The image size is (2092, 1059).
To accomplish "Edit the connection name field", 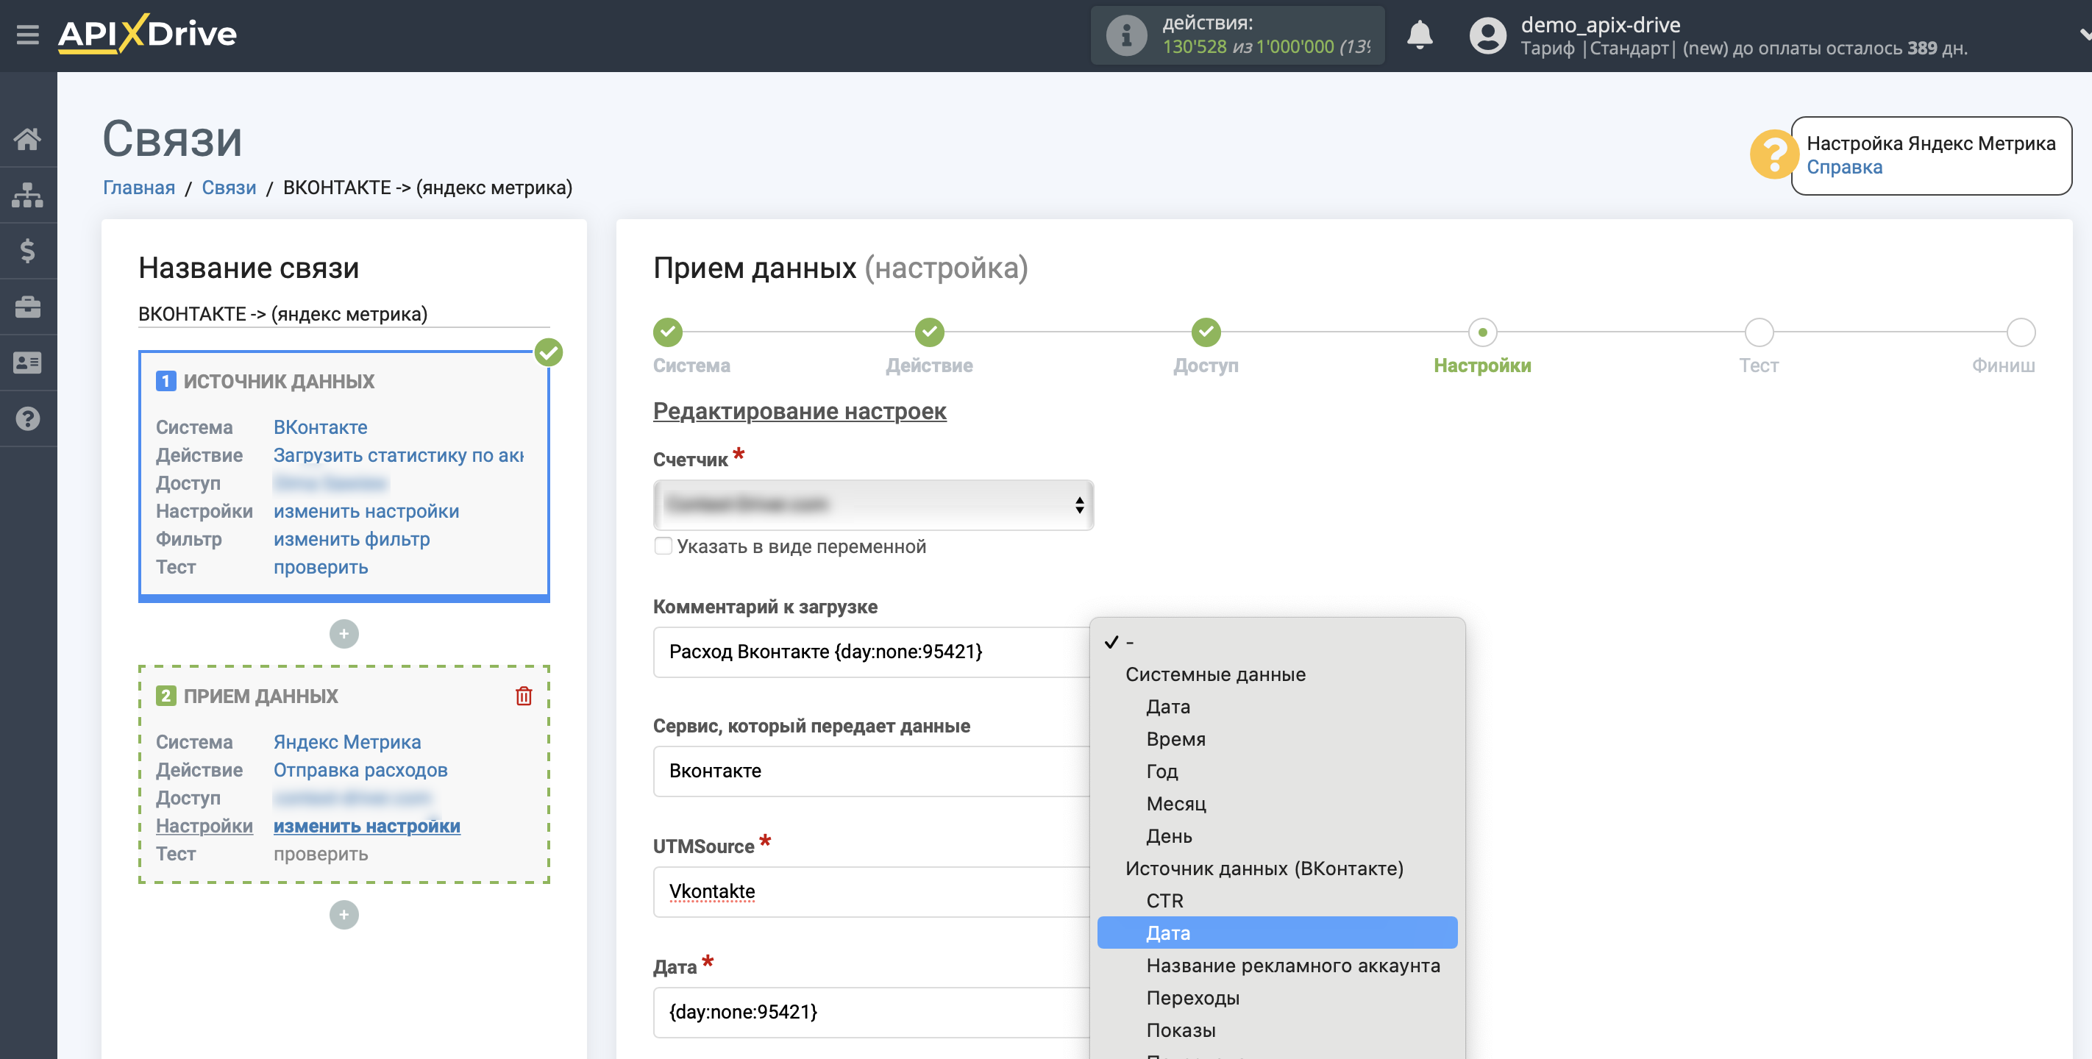I will tap(344, 313).
